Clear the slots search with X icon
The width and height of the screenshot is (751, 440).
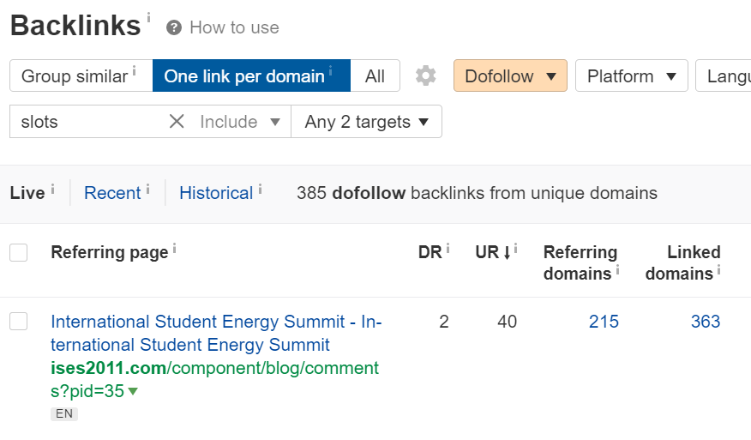tap(177, 122)
